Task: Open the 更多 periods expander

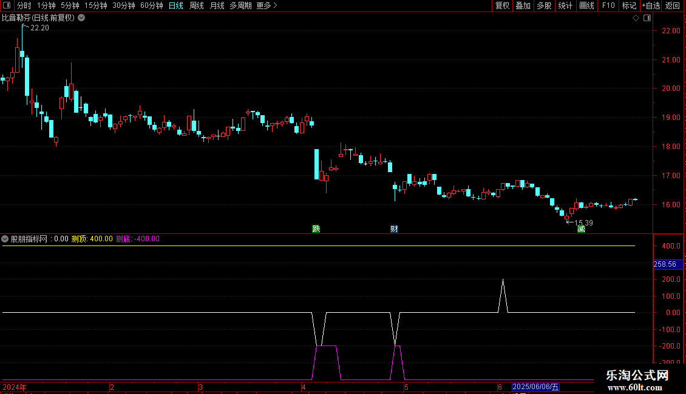Action: 267,5
